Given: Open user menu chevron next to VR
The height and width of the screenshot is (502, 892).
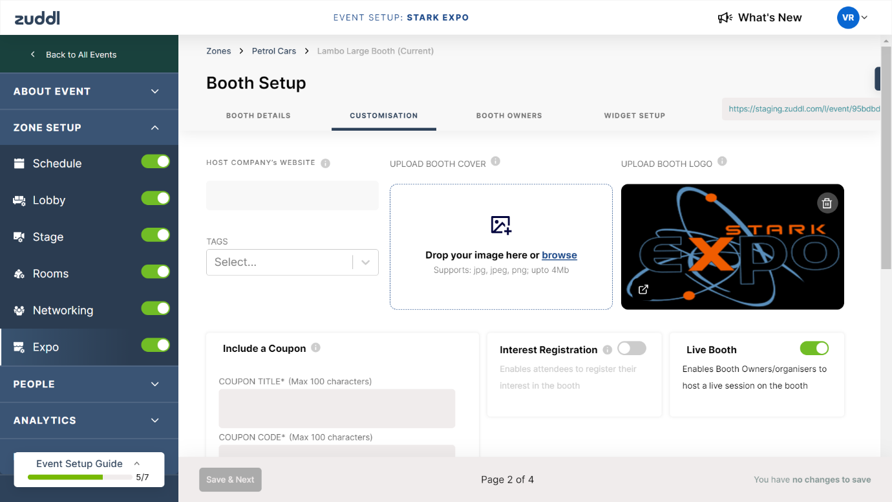Looking at the screenshot, I should (x=865, y=17).
